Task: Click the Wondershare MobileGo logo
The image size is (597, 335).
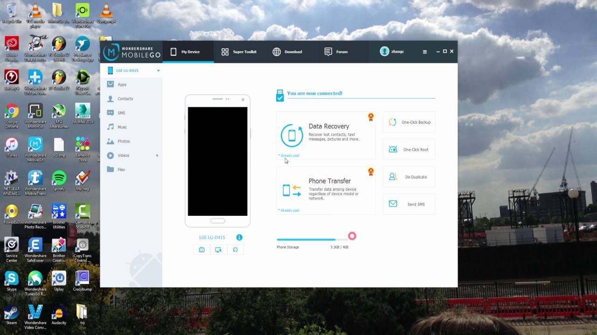Action: [x=132, y=52]
